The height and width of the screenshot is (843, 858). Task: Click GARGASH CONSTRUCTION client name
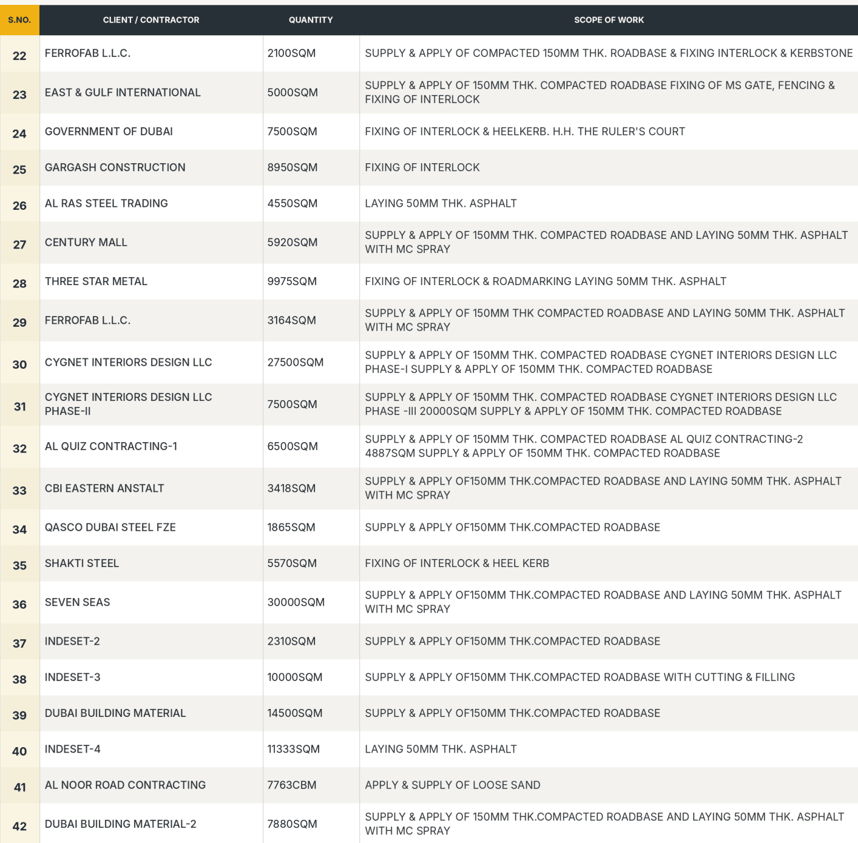(115, 167)
